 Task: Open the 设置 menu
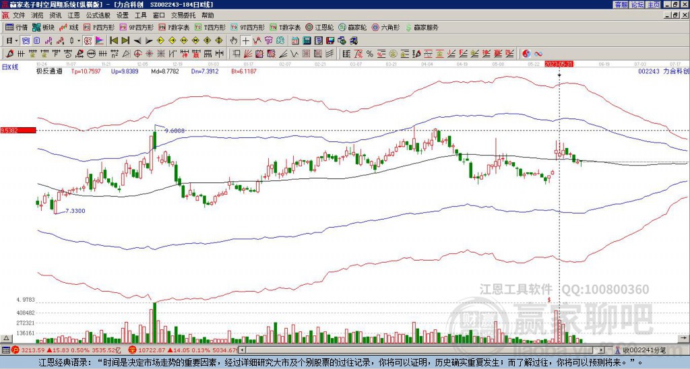pyautogui.click(x=123, y=15)
